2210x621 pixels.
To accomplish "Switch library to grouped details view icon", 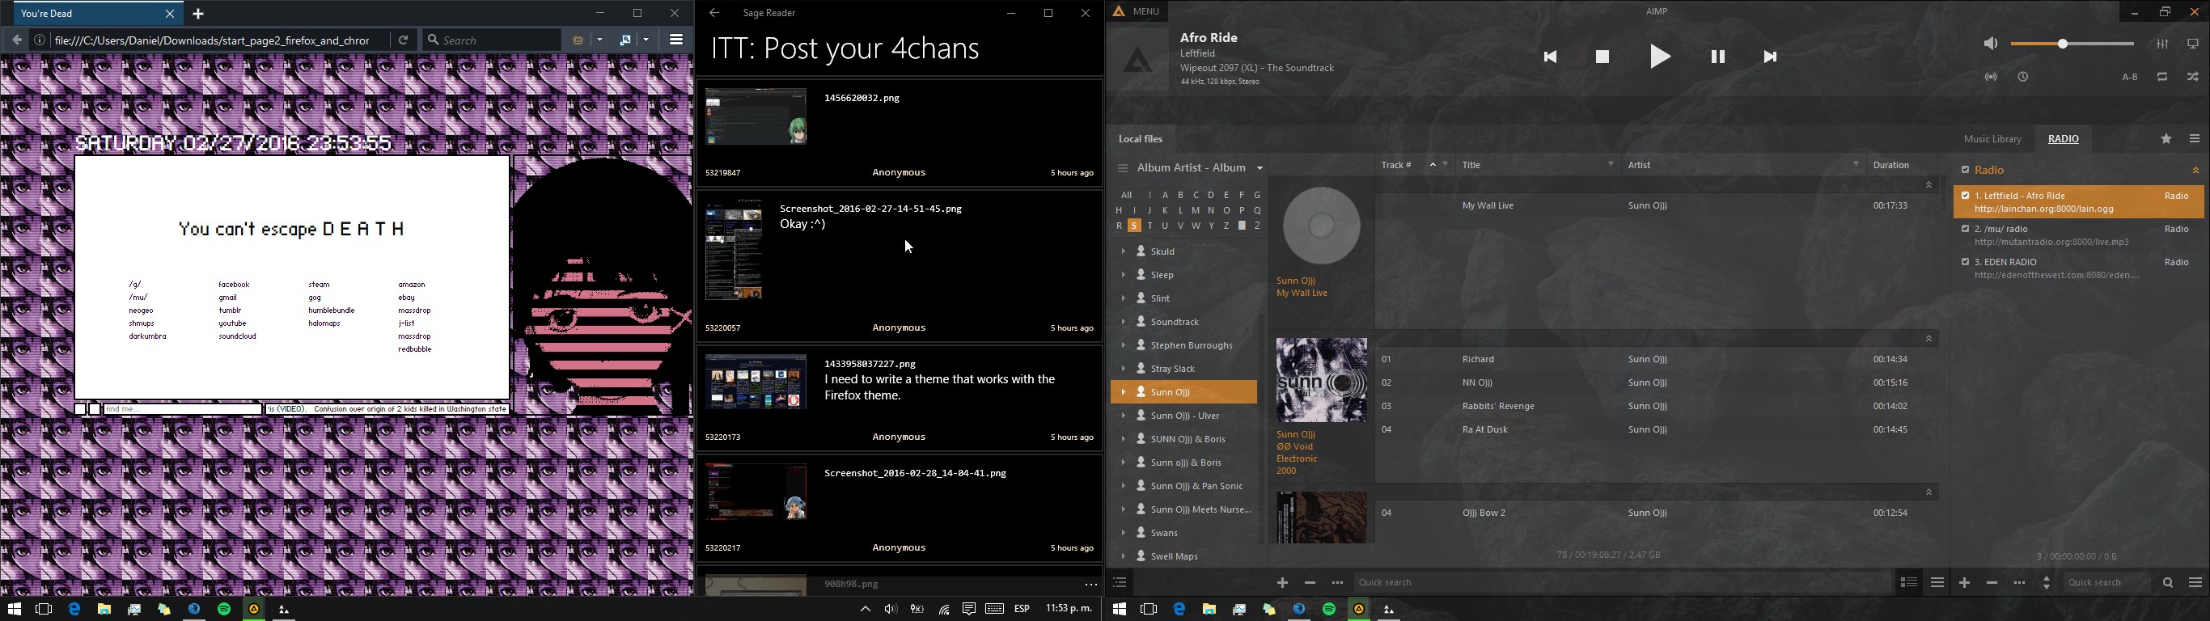I will click(x=1909, y=583).
